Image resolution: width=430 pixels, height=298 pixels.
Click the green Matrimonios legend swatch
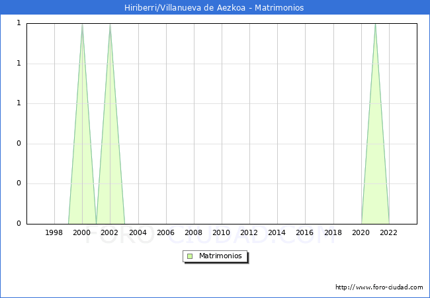pos(190,256)
